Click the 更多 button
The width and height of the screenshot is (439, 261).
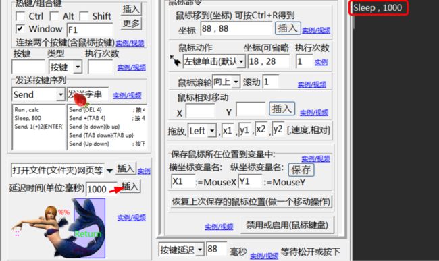pyautogui.click(x=131, y=23)
